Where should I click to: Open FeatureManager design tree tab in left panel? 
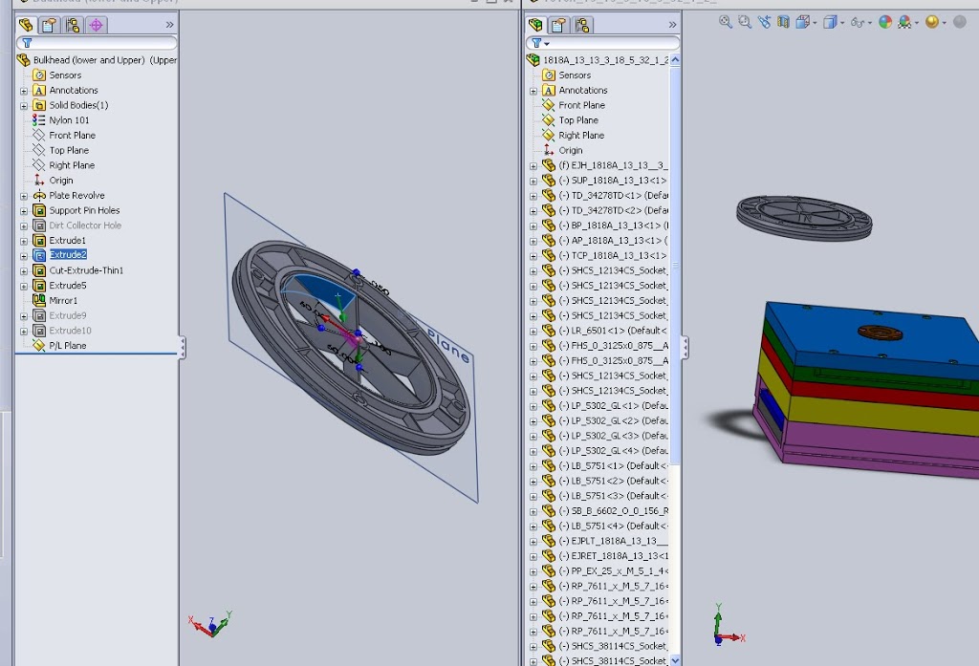tap(26, 25)
